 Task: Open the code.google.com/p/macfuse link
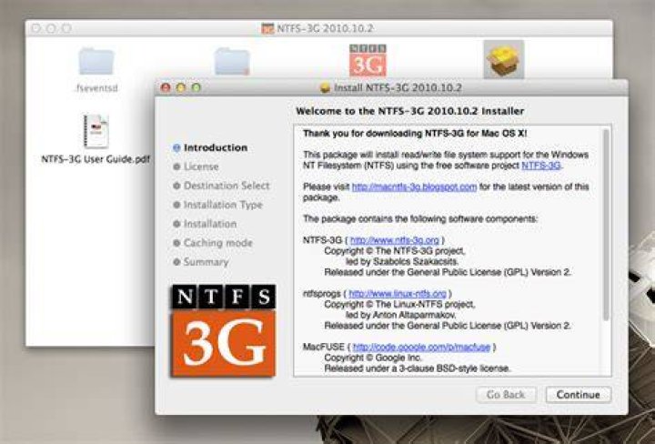click(421, 347)
